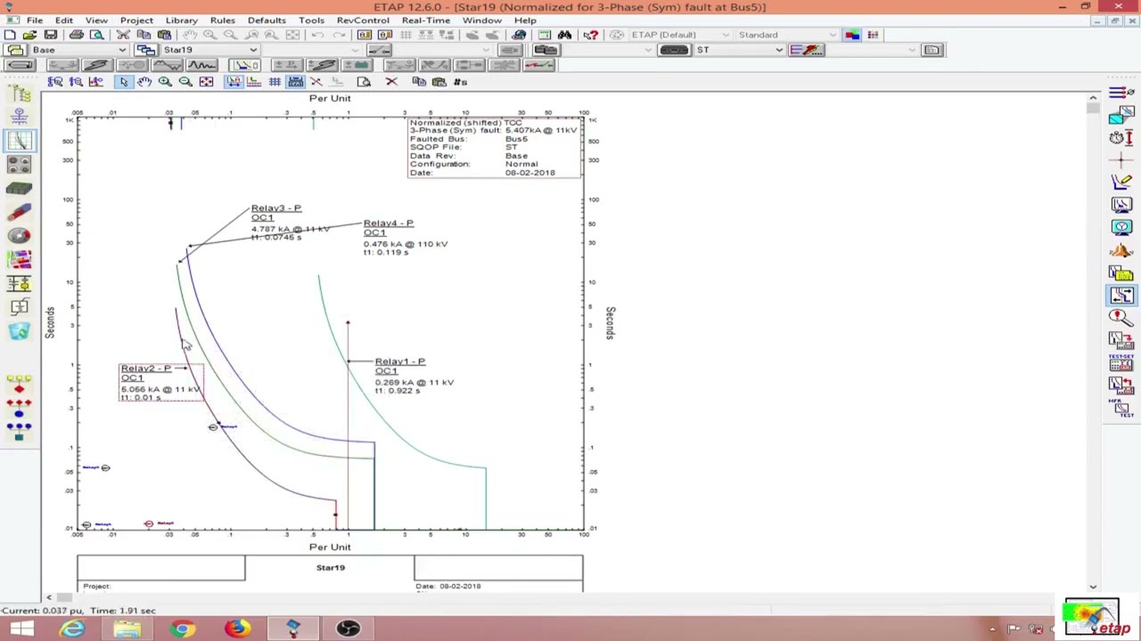
Task: Open the Ground Grid Systems icon in sidebar
Action: [x=20, y=188]
